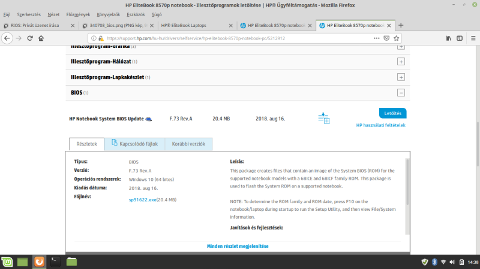480x269 pixels.
Task: Close the active HP EliteBook 8570p tab
Action: point(389,26)
